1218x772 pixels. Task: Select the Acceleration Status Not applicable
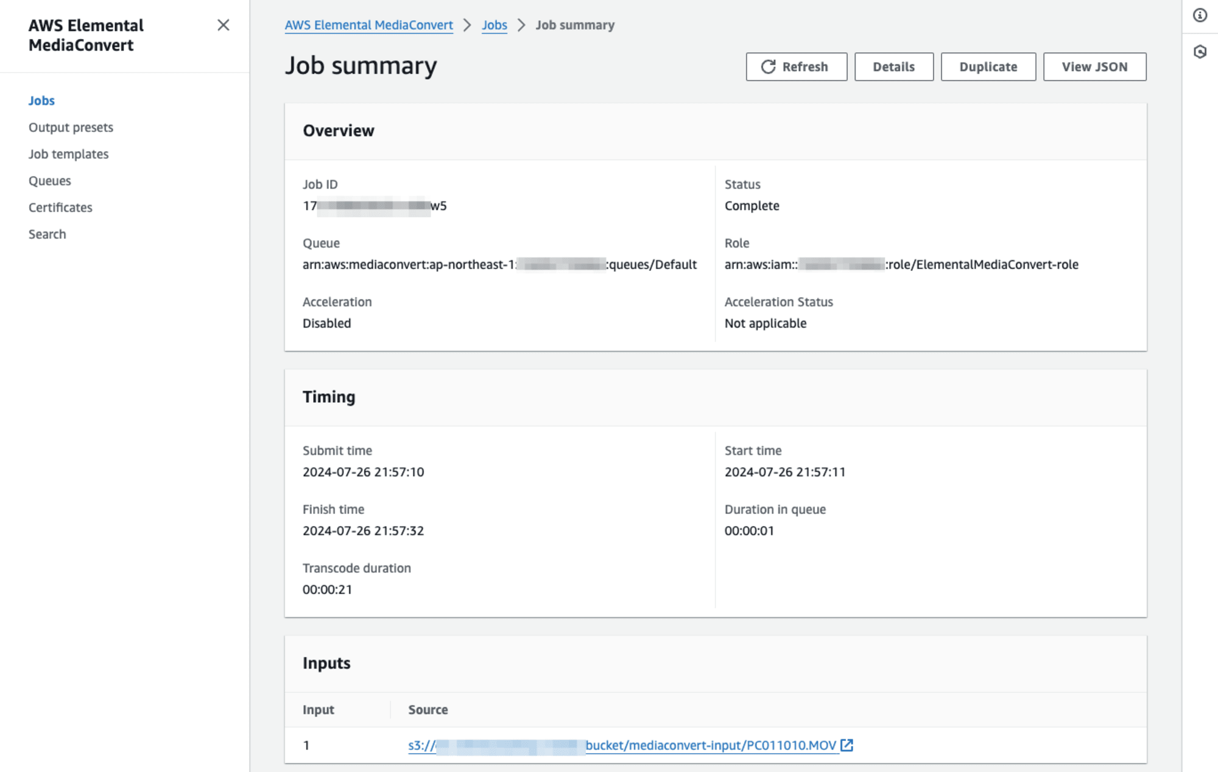point(765,323)
